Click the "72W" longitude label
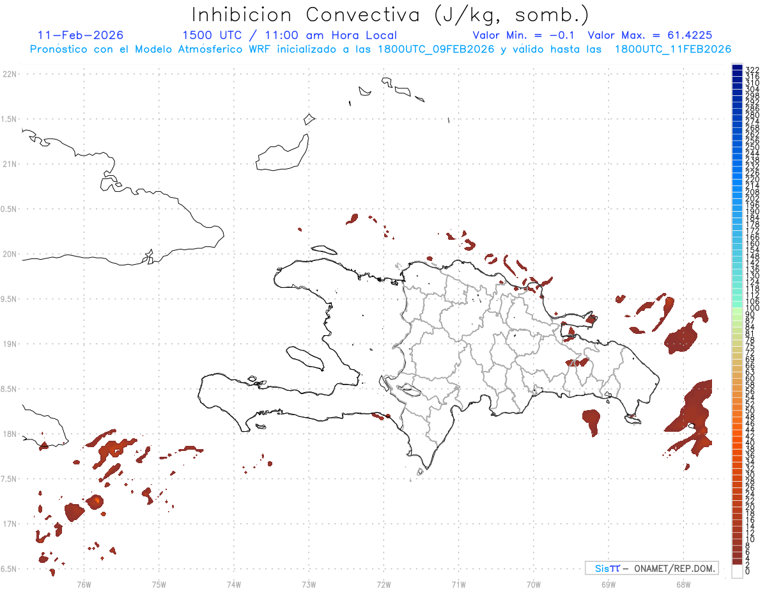This screenshot has height=593, width=767. [383, 585]
